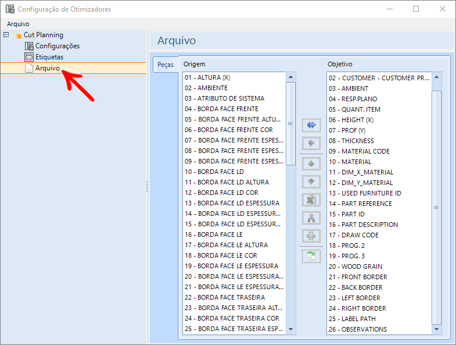Image resolution: width=456 pixels, height=345 pixels.
Task: Select Etiquetas in the tree
Action: (49, 57)
